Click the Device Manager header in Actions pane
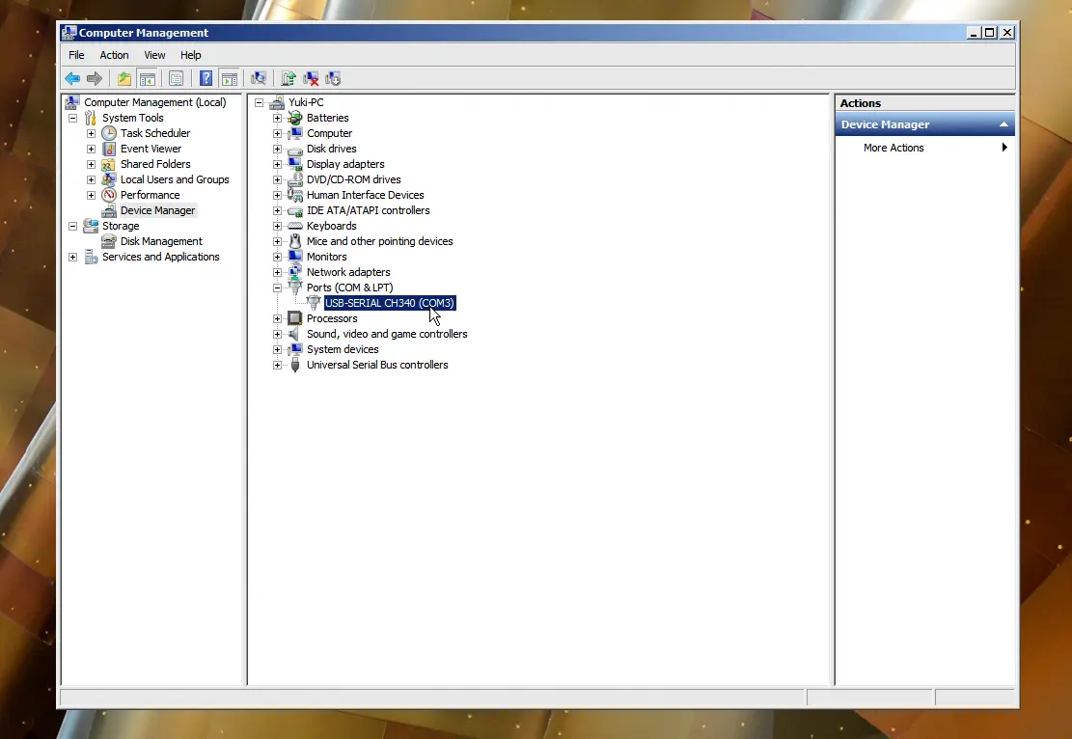Image resolution: width=1072 pixels, height=739 pixels. tap(924, 124)
